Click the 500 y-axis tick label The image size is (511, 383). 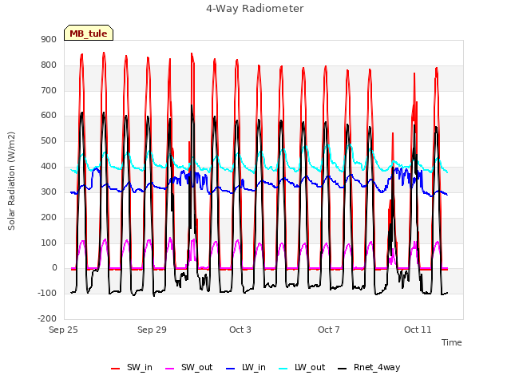[x=49, y=141]
